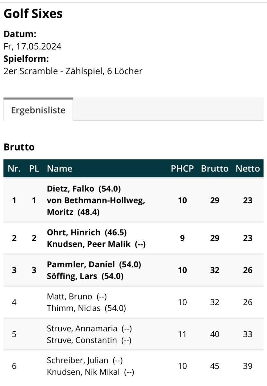Click the PHCP column header

[182, 169]
